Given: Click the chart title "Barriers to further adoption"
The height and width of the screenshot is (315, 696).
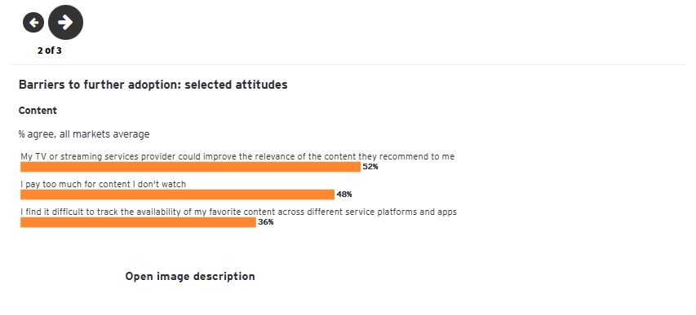Looking at the screenshot, I should click(x=100, y=85).
